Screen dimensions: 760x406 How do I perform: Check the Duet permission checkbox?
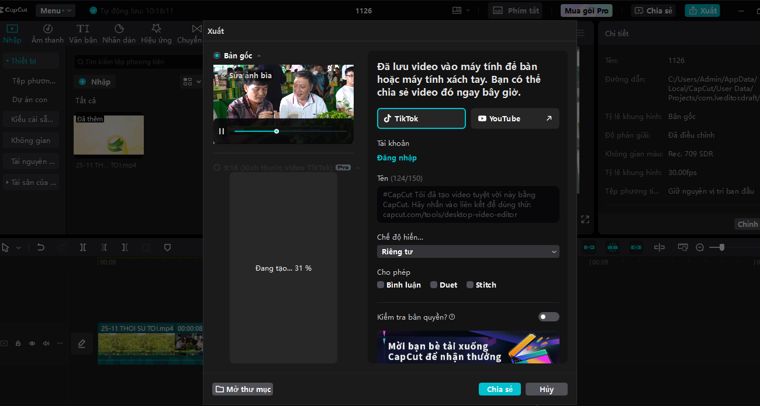(x=434, y=285)
